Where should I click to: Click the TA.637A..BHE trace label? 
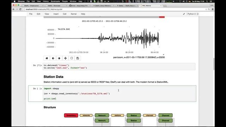[64, 29]
